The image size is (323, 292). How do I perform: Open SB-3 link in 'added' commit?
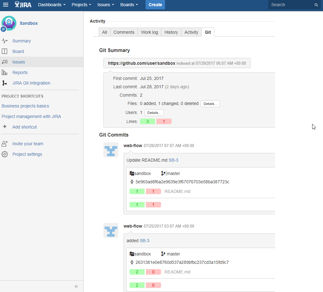(145, 241)
